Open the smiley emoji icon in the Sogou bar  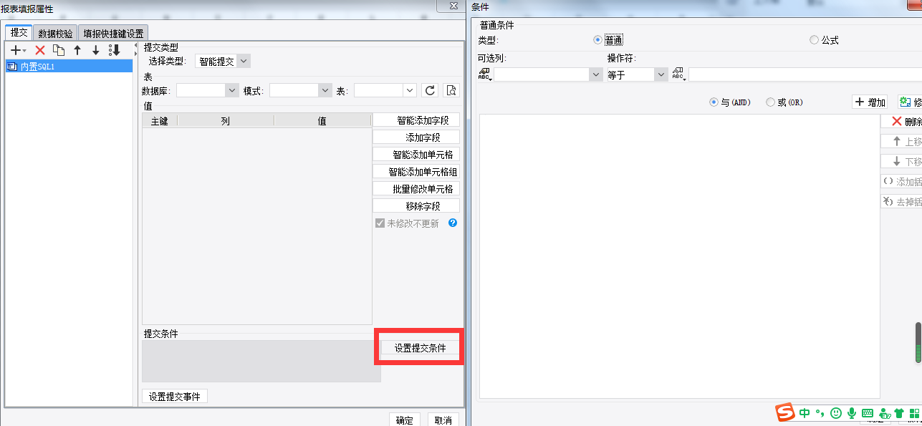pyautogui.click(x=836, y=413)
